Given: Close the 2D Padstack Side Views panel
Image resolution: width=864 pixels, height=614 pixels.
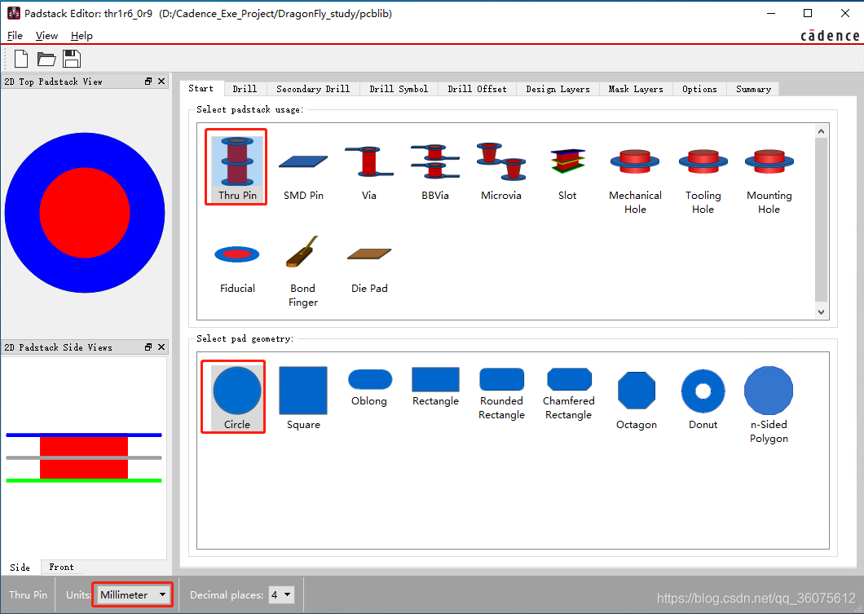Looking at the screenshot, I should coord(161,347).
